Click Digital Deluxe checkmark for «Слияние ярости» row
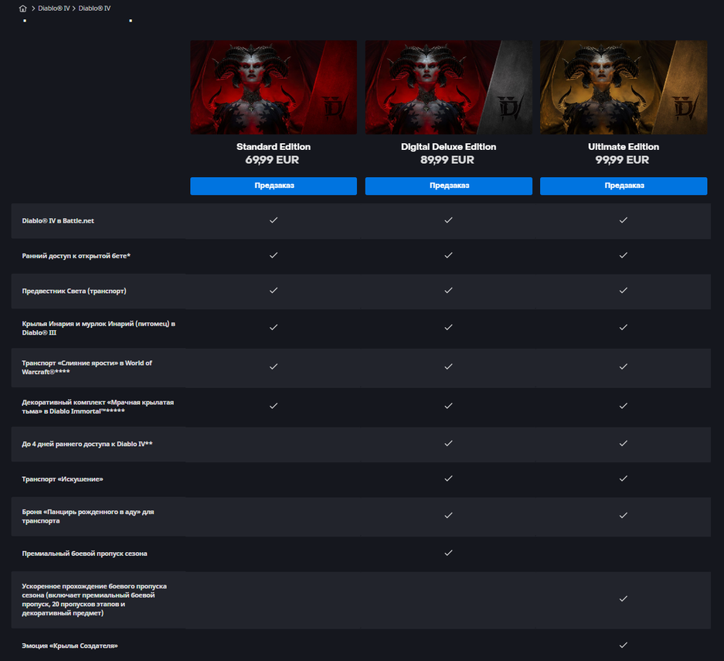Screen dimensions: 724x661 [x=448, y=366]
